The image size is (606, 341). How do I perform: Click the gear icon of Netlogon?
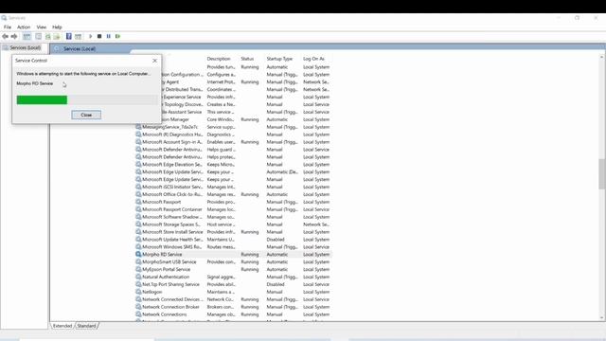click(138, 292)
